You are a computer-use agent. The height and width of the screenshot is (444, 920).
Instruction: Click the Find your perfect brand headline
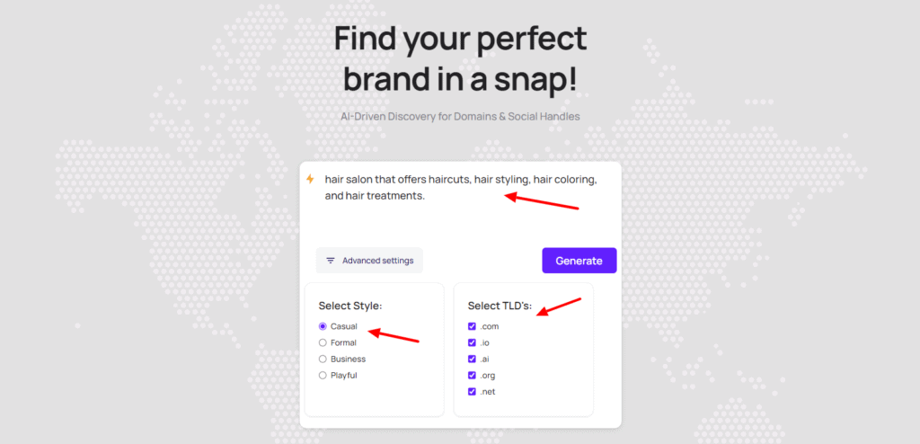pos(460,59)
